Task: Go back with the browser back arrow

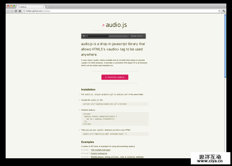Action: (x=8, y=11)
